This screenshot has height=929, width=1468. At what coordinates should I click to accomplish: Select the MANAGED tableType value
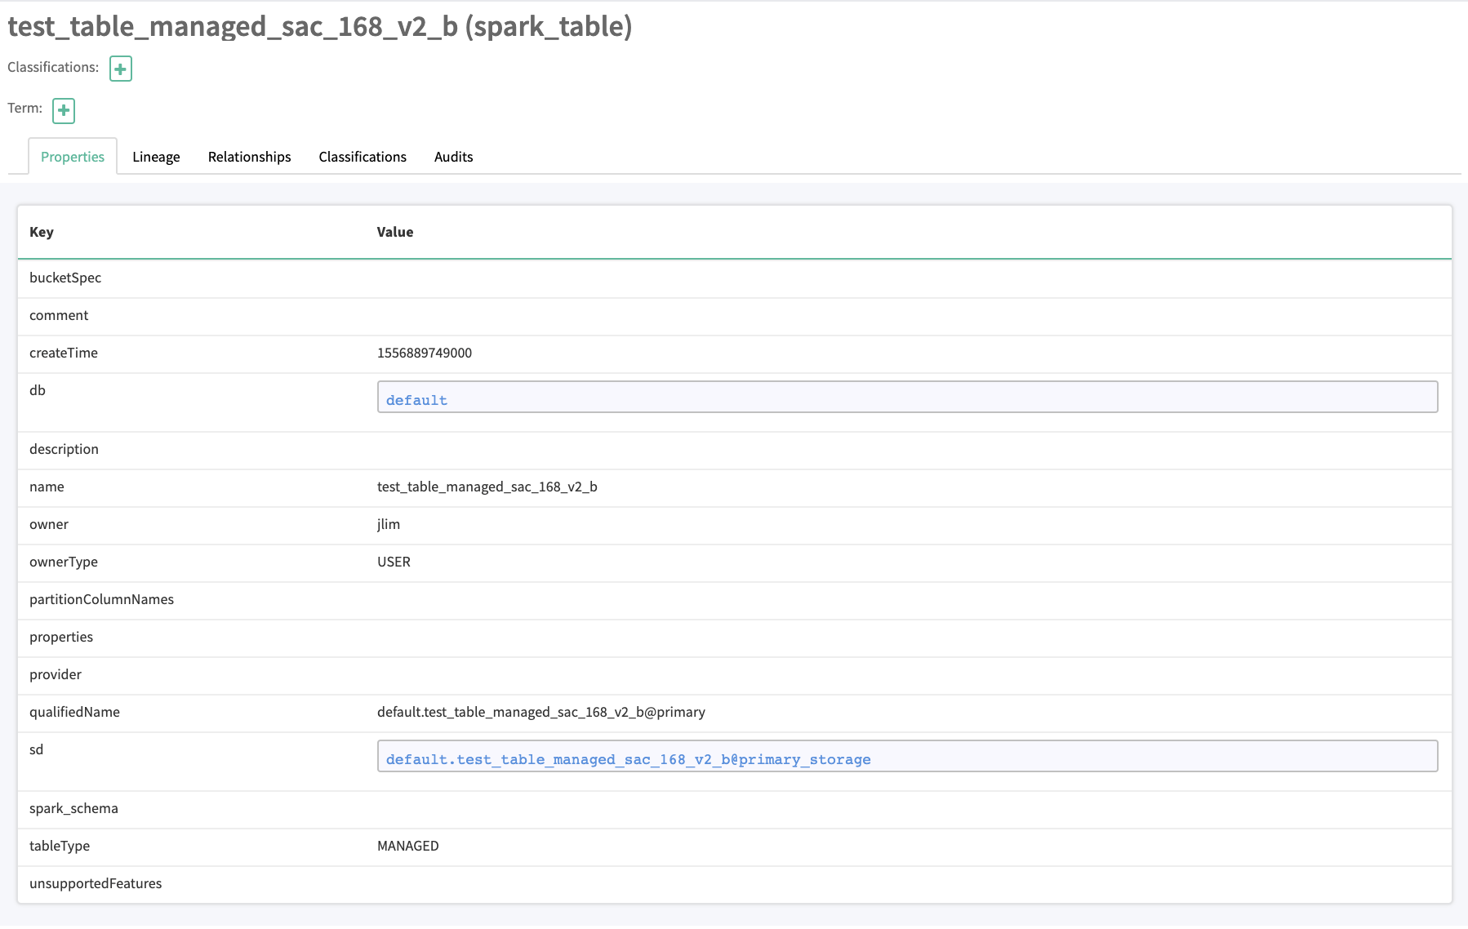[x=408, y=846]
